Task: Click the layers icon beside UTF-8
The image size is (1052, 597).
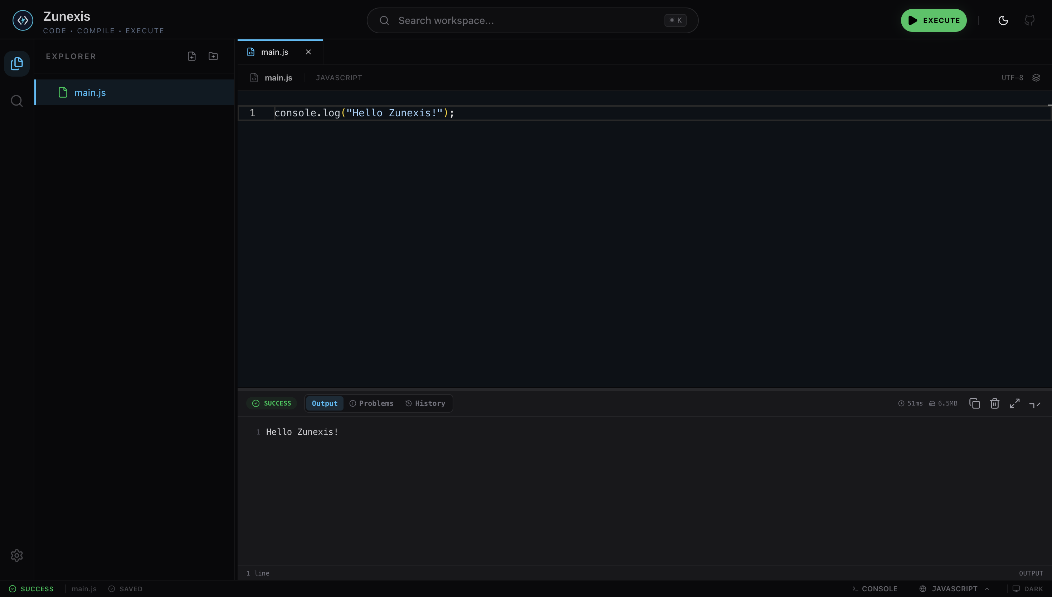Action: tap(1036, 78)
